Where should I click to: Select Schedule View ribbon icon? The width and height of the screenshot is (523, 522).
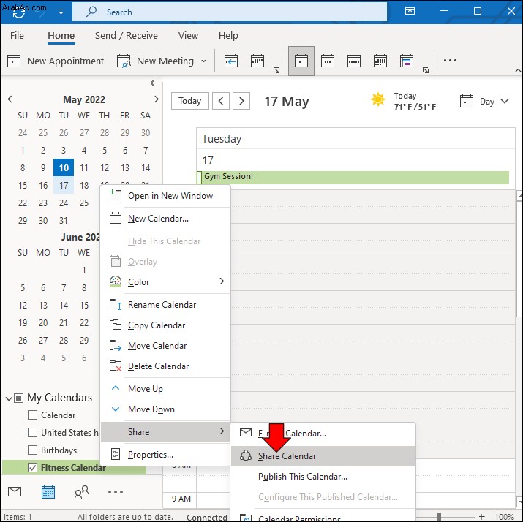[407, 61]
